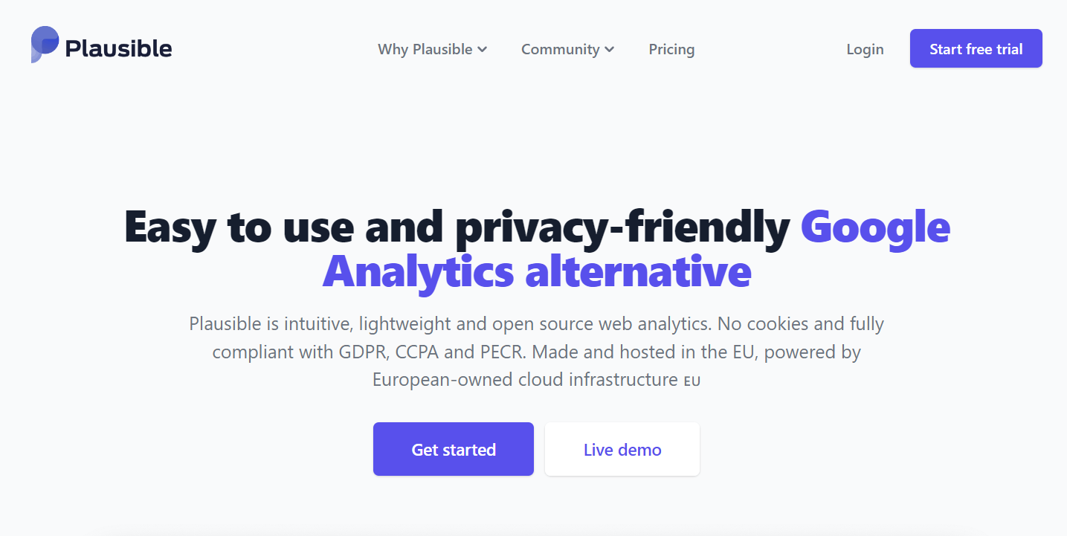Screen dimensions: 1067x536
Task: Select Pricing in the navigation bar
Action: click(x=671, y=49)
